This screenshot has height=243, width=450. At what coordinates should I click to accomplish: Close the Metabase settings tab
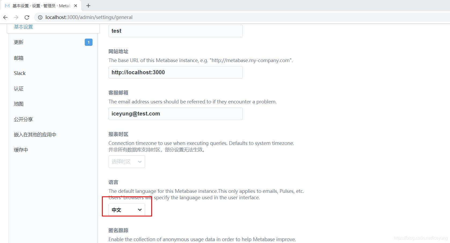[76, 6]
